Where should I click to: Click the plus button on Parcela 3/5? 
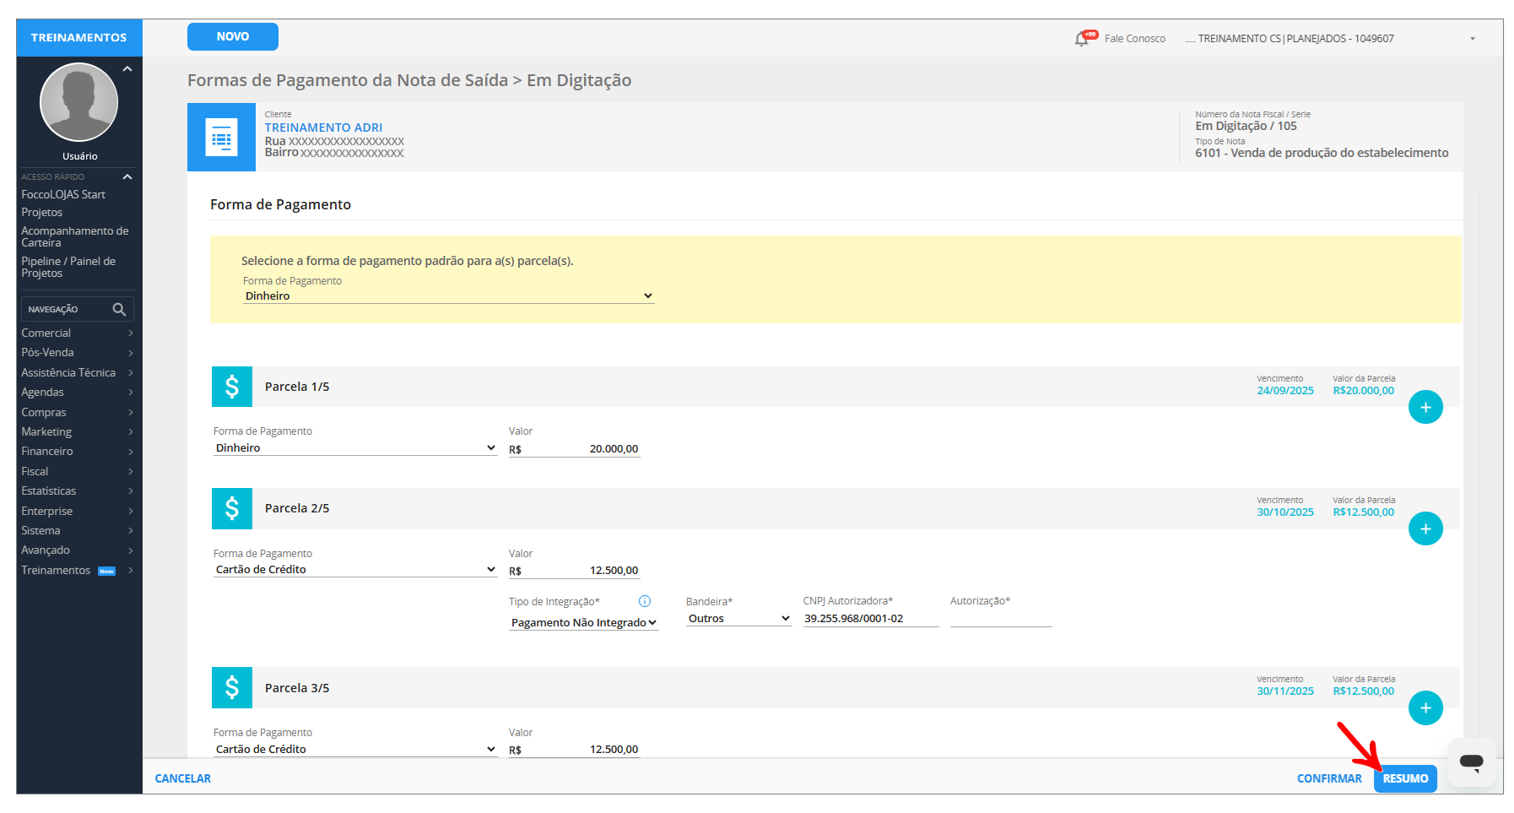(x=1425, y=708)
